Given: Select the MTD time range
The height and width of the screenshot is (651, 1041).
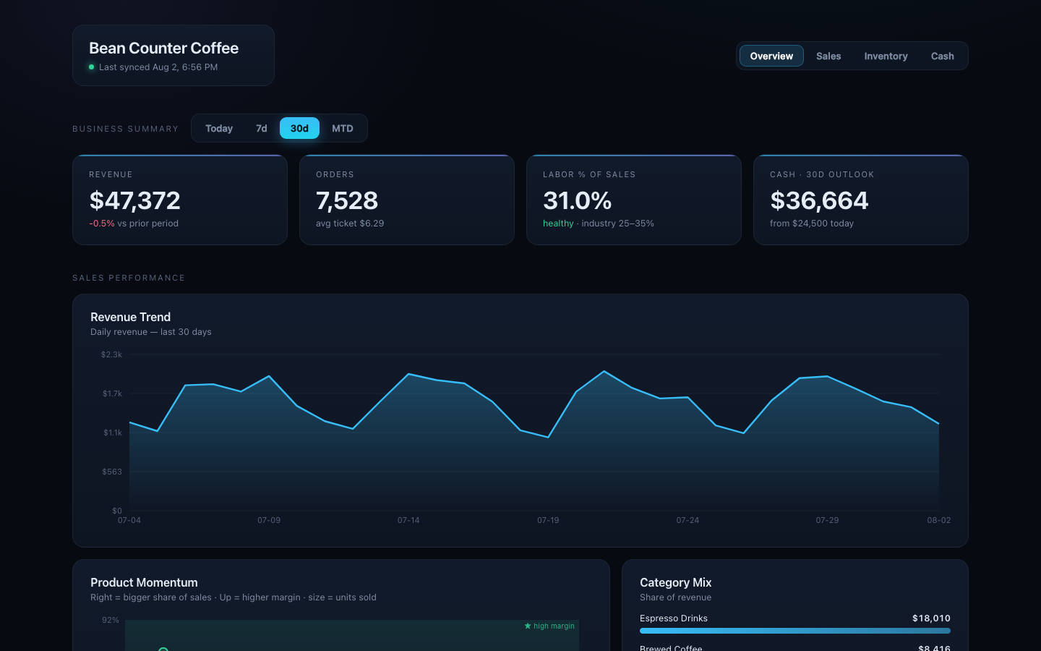Looking at the screenshot, I should 343,128.
